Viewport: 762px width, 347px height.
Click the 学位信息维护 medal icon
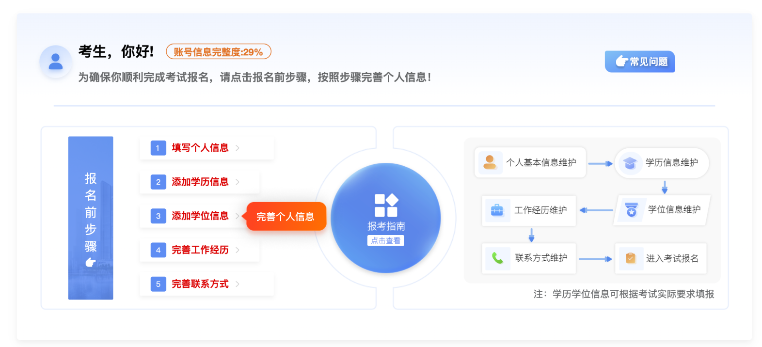(631, 210)
